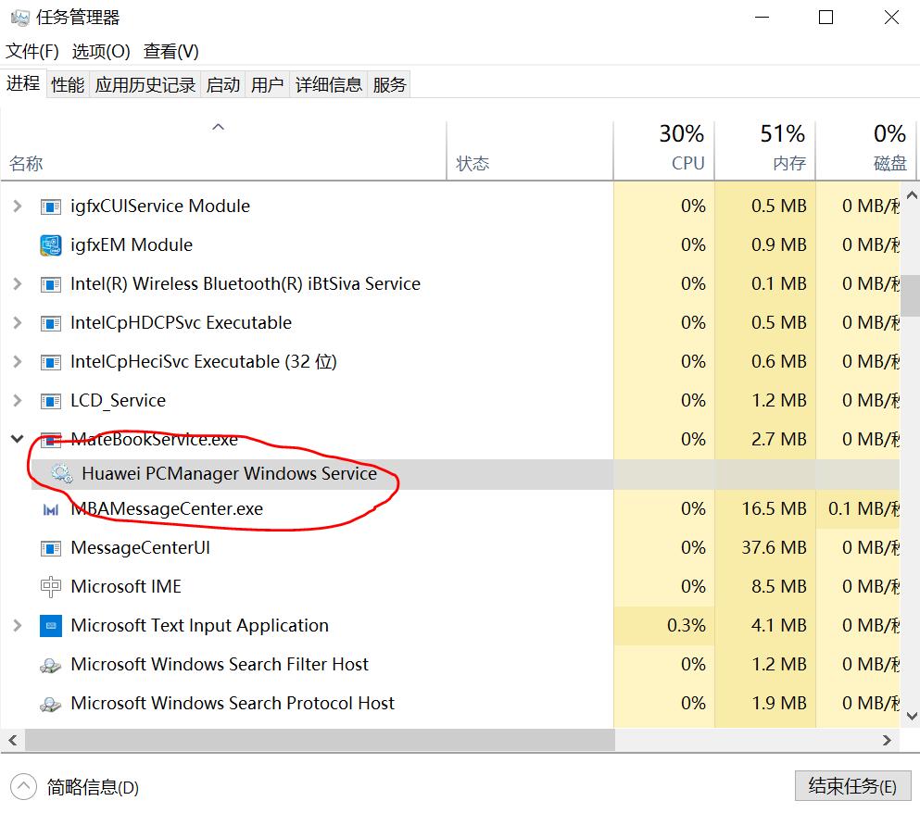Click the igfxEM Module icon
The height and width of the screenshot is (813, 920).
(50, 245)
